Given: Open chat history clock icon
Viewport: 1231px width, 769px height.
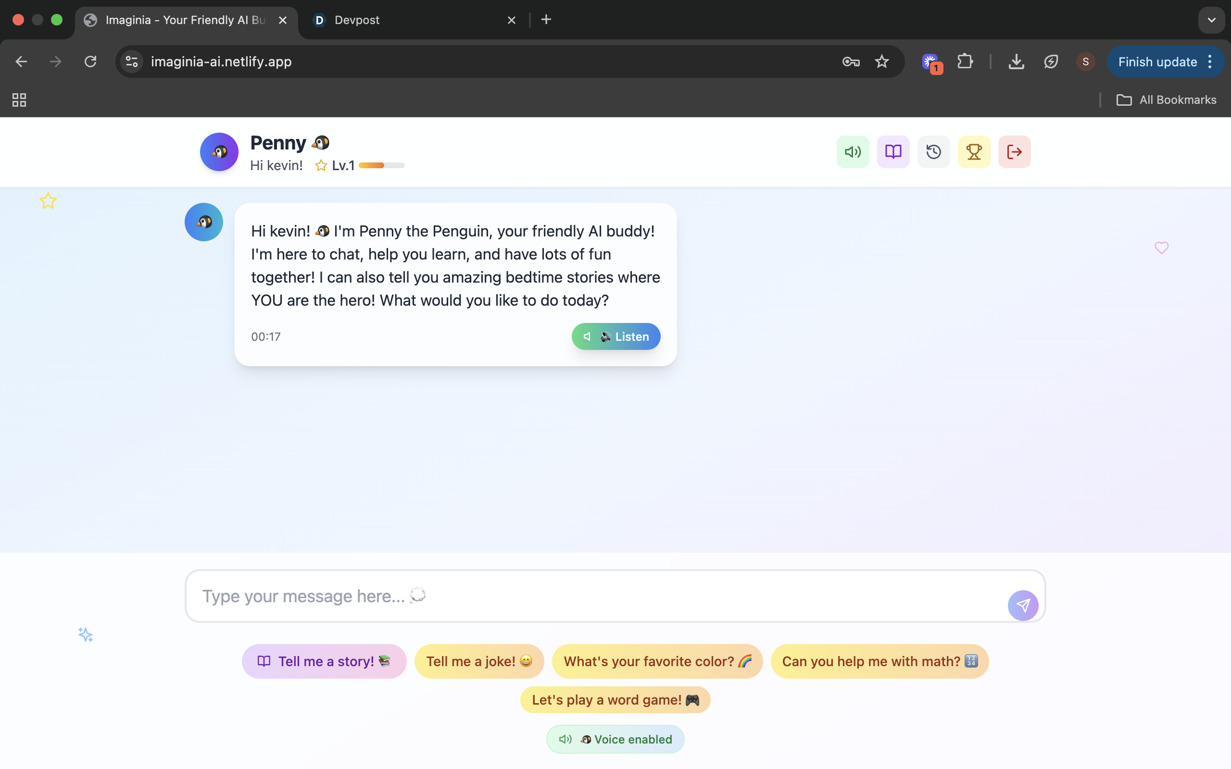Looking at the screenshot, I should pos(933,151).
